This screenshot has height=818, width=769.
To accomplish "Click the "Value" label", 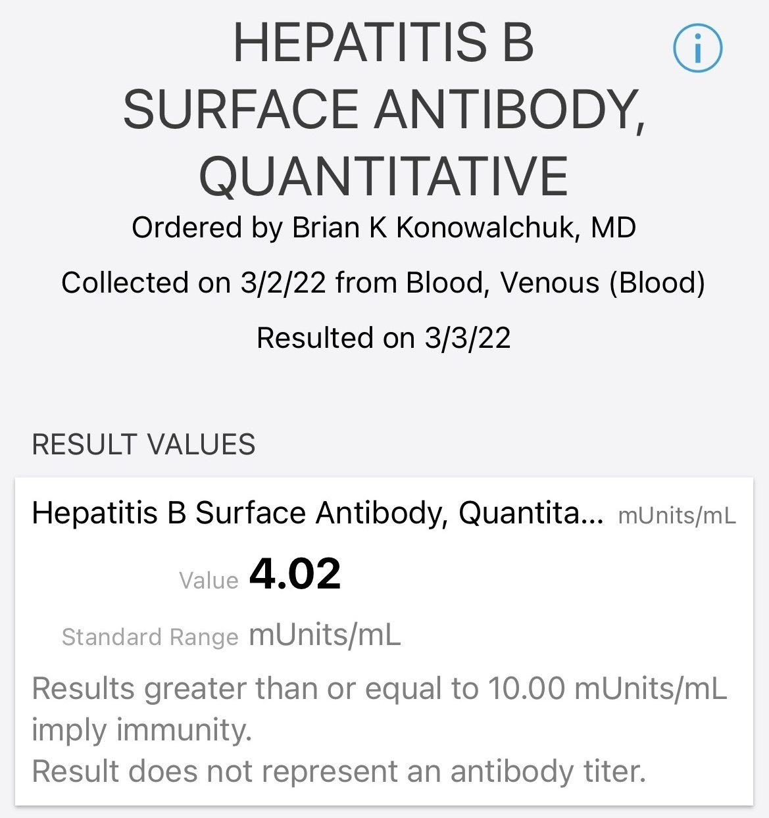I will click(209, 581).
